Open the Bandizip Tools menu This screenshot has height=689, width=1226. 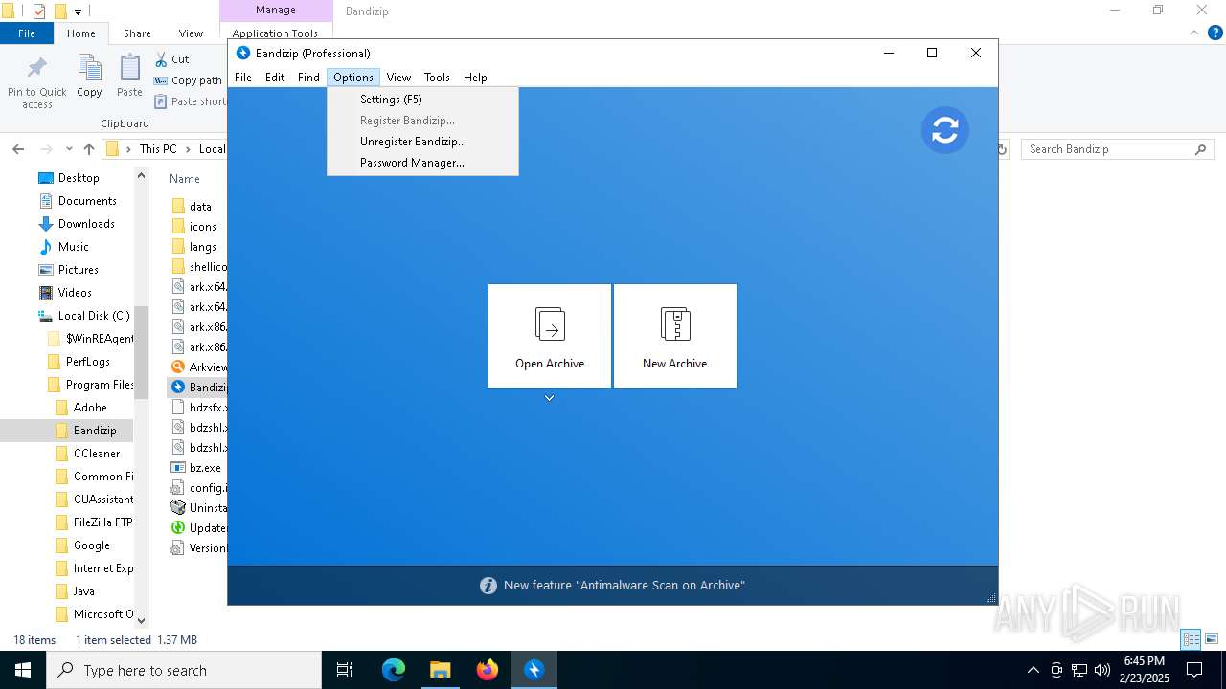[x=437, y=78]
